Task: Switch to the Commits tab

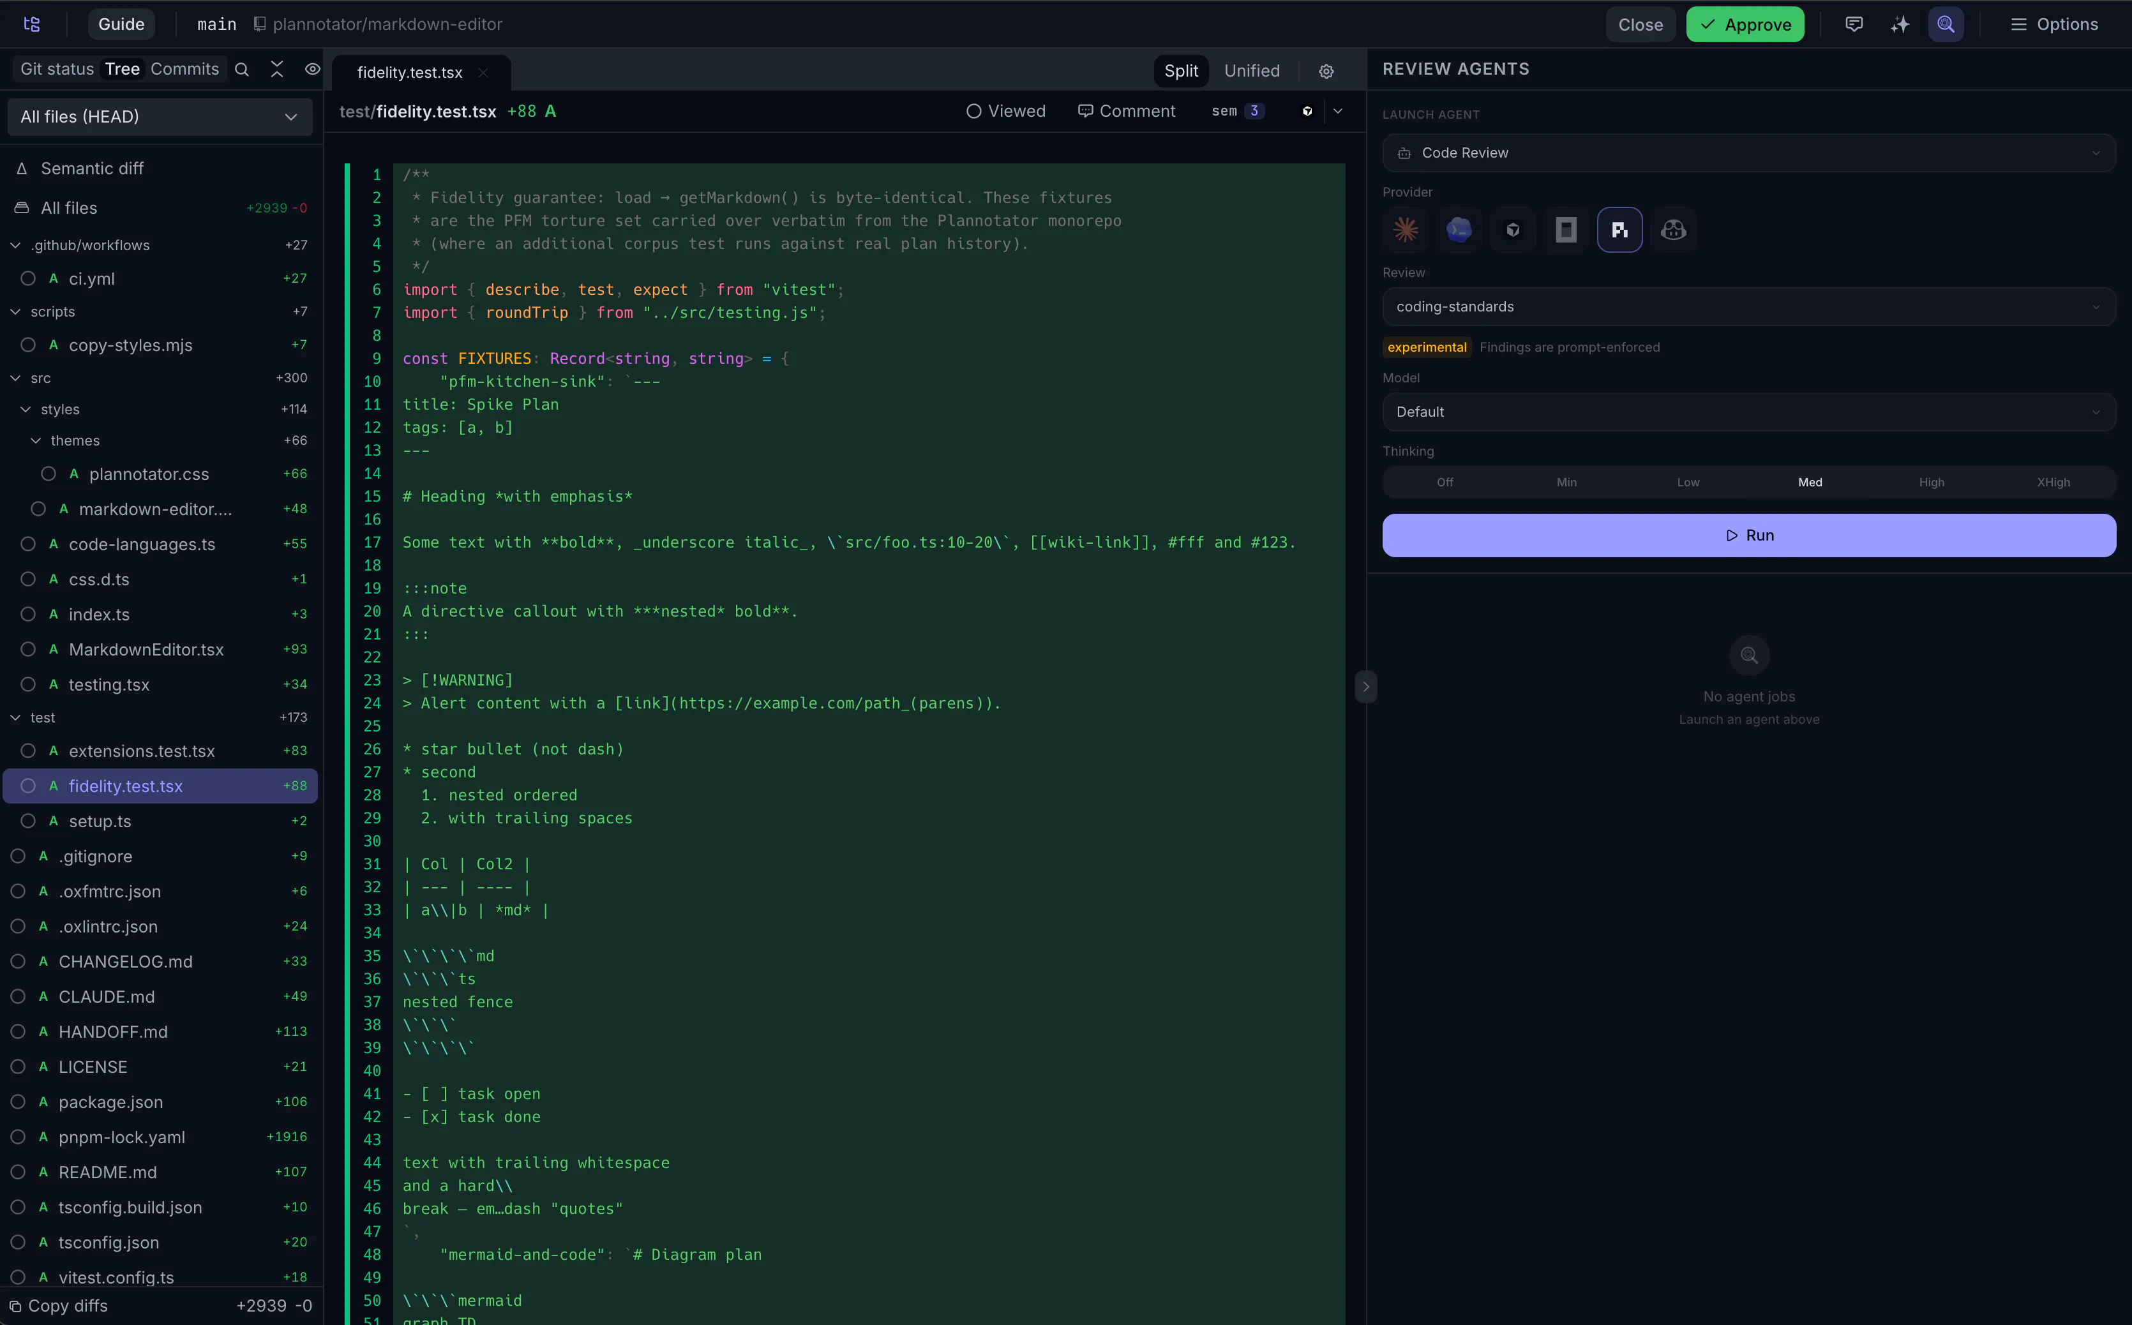Action: click(x=185, y=69)
